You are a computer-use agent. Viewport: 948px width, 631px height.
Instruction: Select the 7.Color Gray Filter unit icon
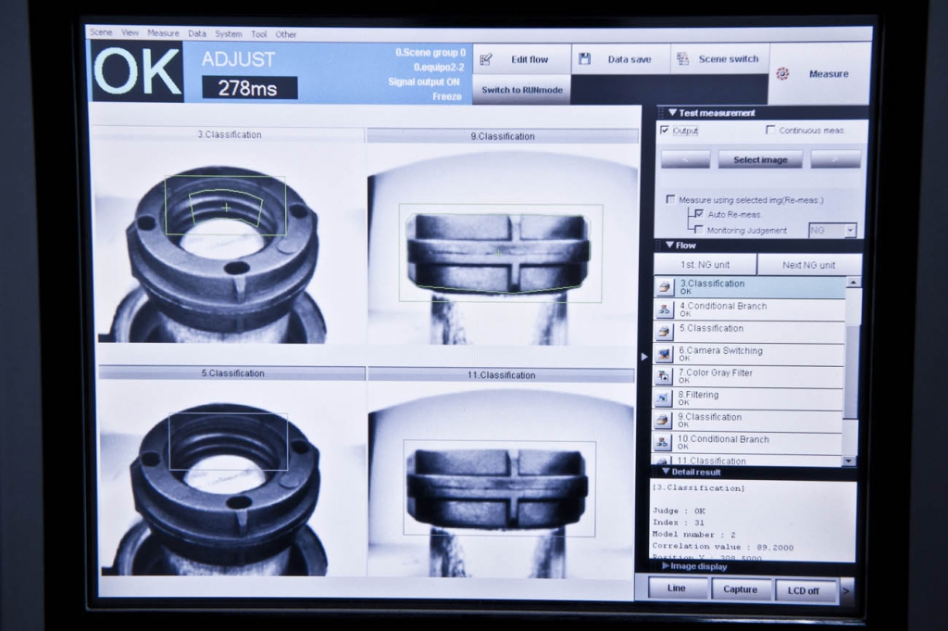(663, 376)
